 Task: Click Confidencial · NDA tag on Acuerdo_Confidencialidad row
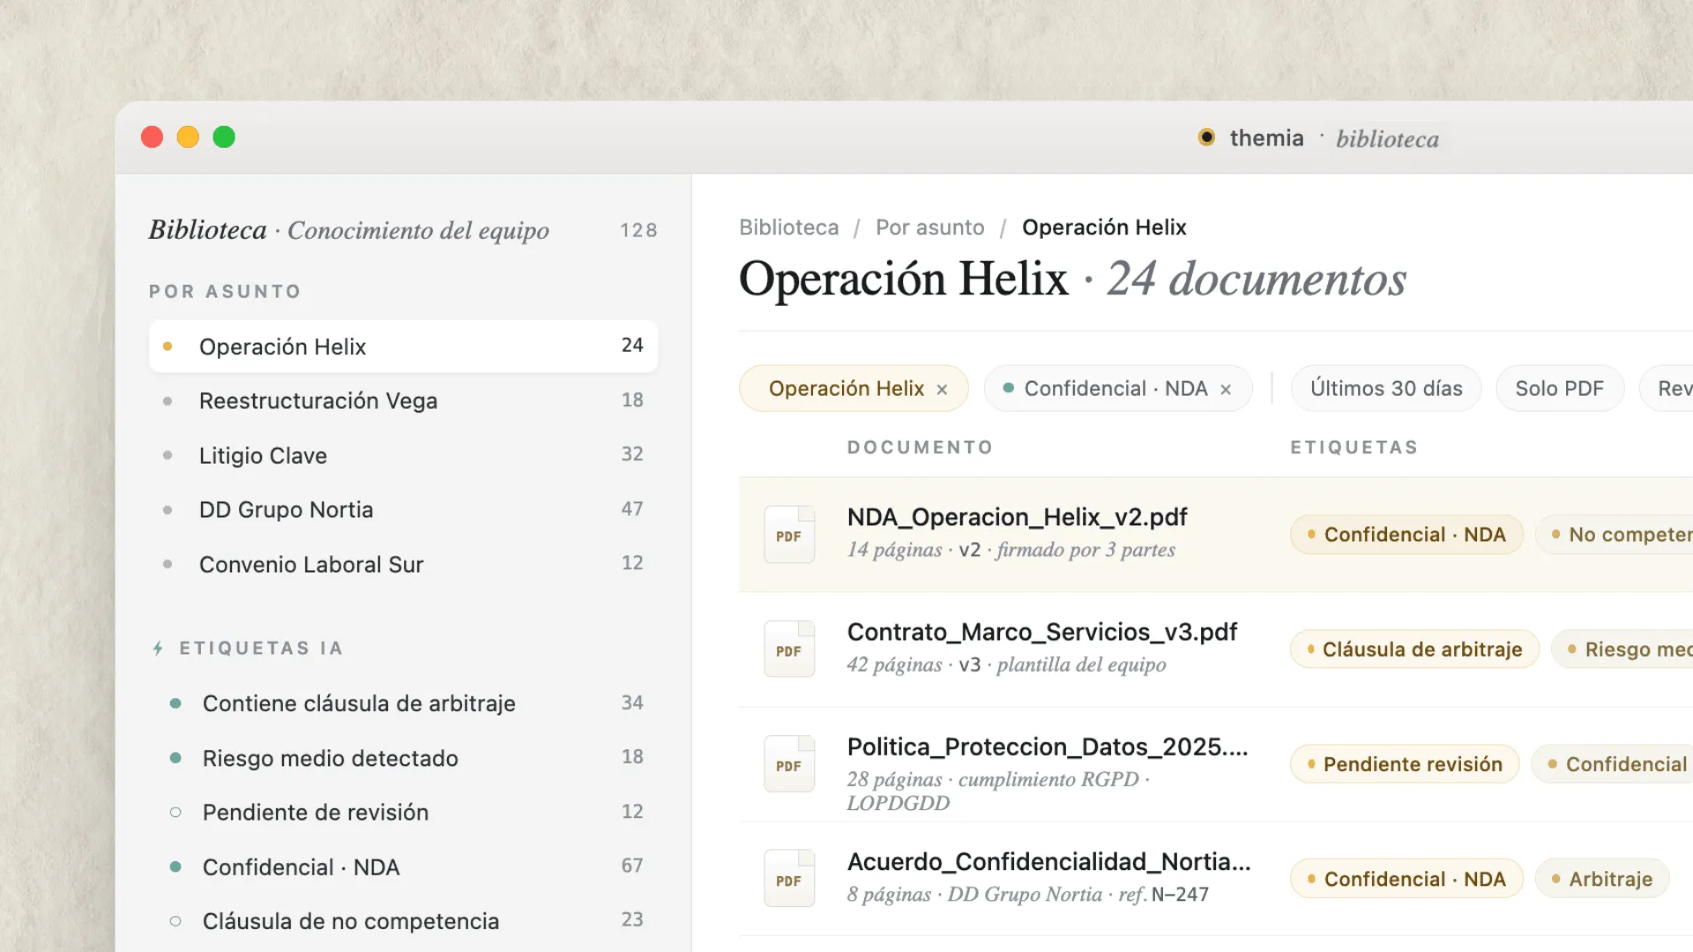coord(1406,879)
